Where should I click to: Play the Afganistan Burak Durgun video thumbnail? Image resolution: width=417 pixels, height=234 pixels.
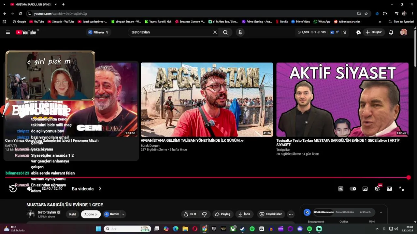[207, 99]
